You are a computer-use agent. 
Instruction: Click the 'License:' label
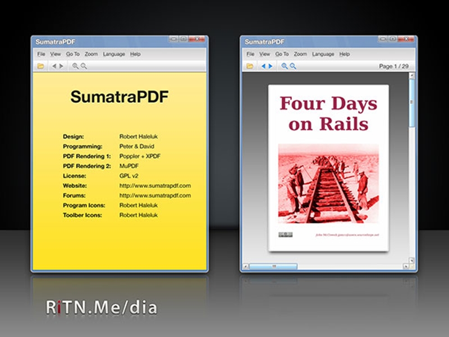click(75, 176)
